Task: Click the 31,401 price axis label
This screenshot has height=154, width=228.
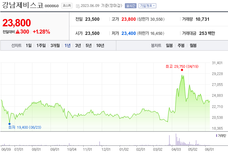Action: (217, 63)
